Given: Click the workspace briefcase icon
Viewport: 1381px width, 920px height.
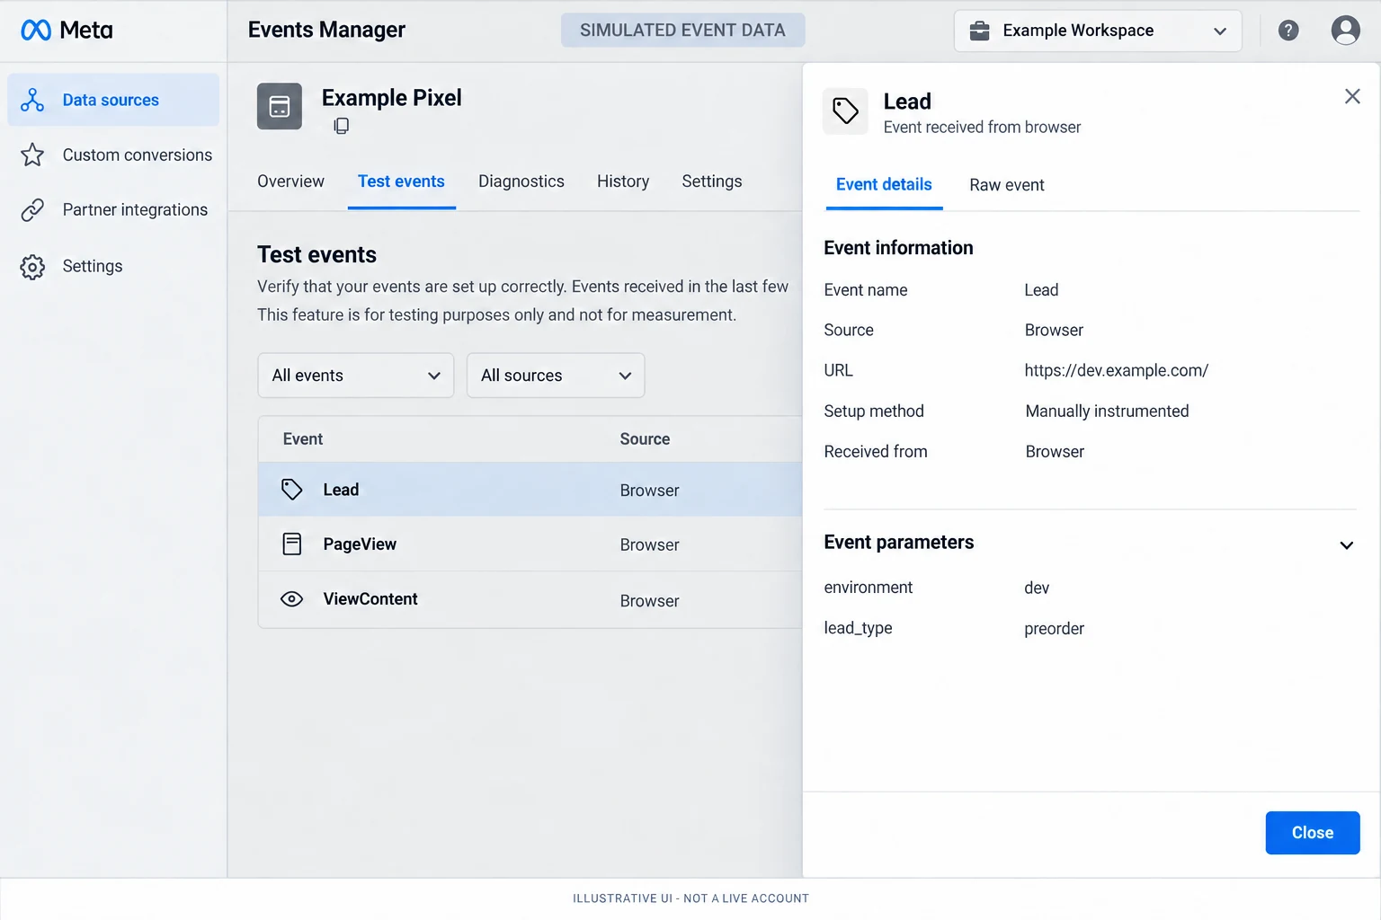Looking at the screenshot, I should pyautogui.click(x=979, y=31).
